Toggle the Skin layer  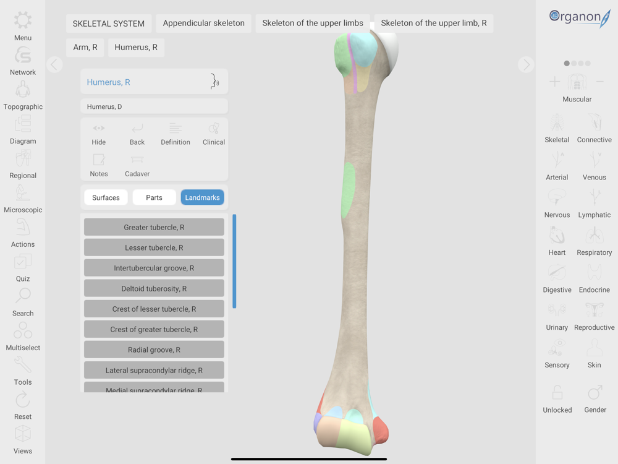tap(595, 348)
